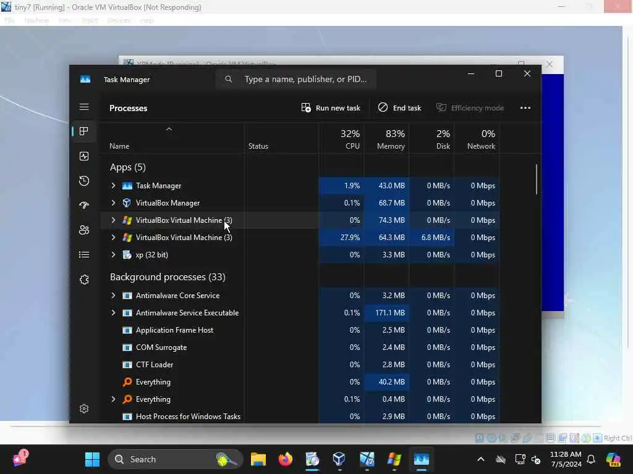This screenshot has width=633, height=474.
Task: Expand the Everything row using 0.4 MB
Action: tap(113, 399)
